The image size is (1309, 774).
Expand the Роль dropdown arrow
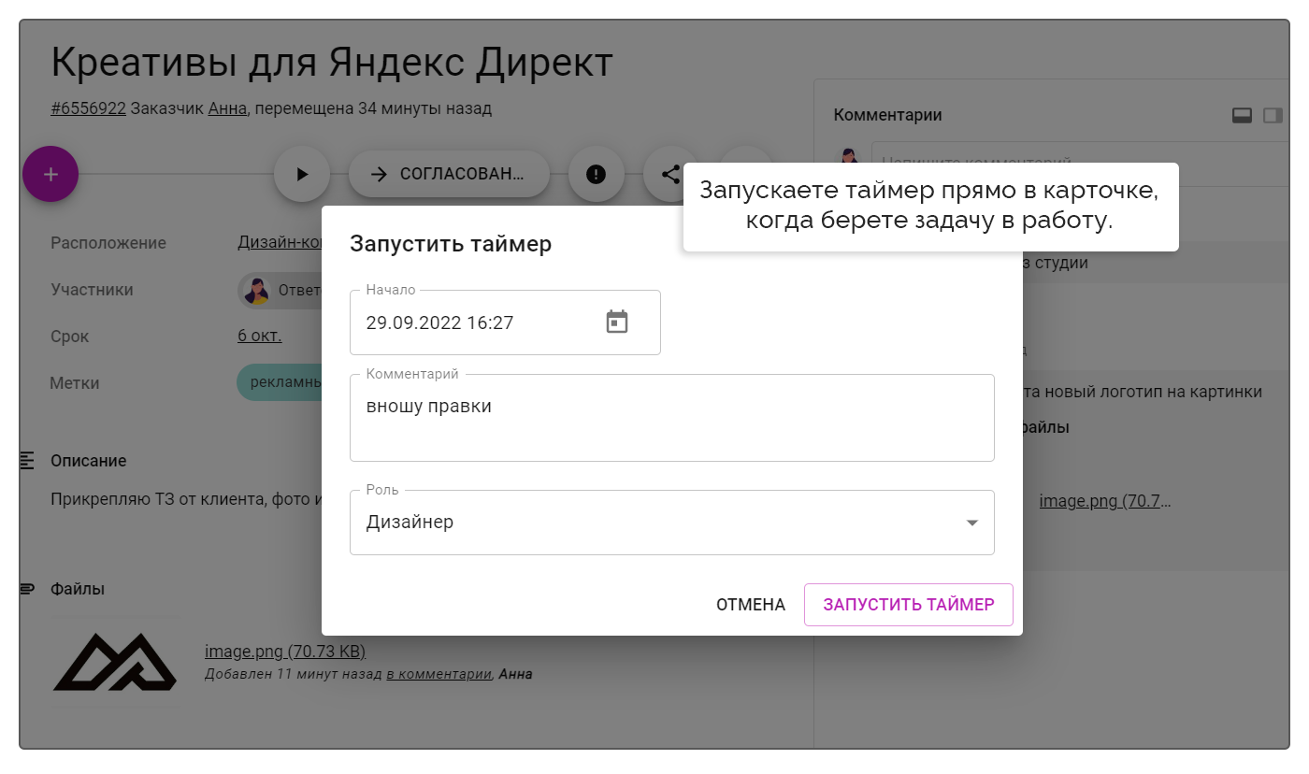pos(972,523)
